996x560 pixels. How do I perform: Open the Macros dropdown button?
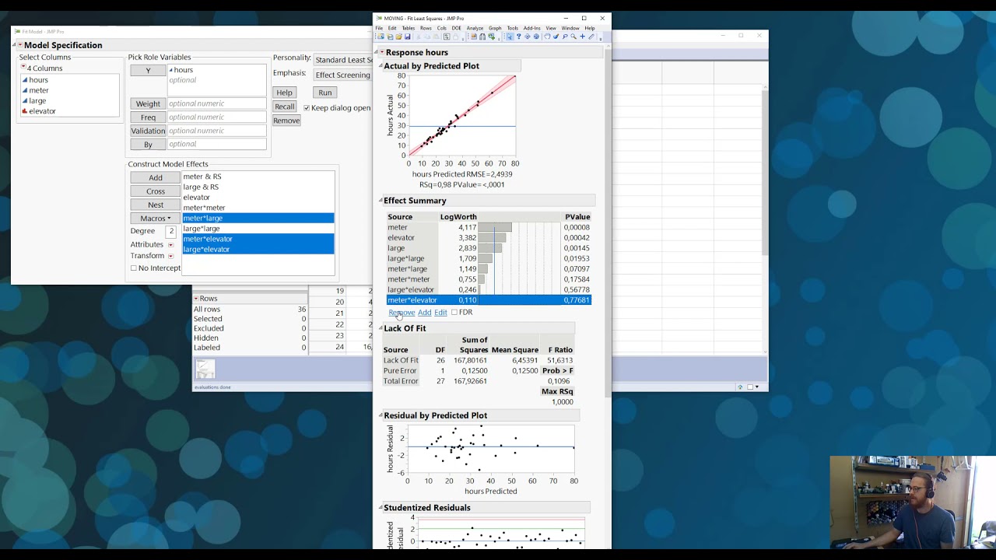pos(156,219)
